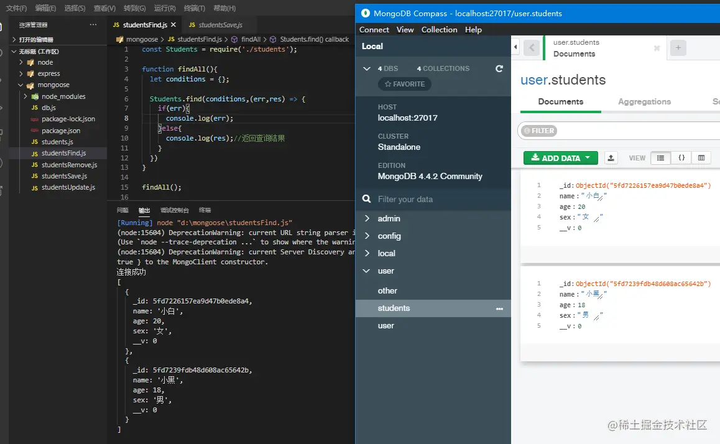720x444 pixels.
Task: Open the ADD DATA dropdown
Action: [x=561, y=158]
